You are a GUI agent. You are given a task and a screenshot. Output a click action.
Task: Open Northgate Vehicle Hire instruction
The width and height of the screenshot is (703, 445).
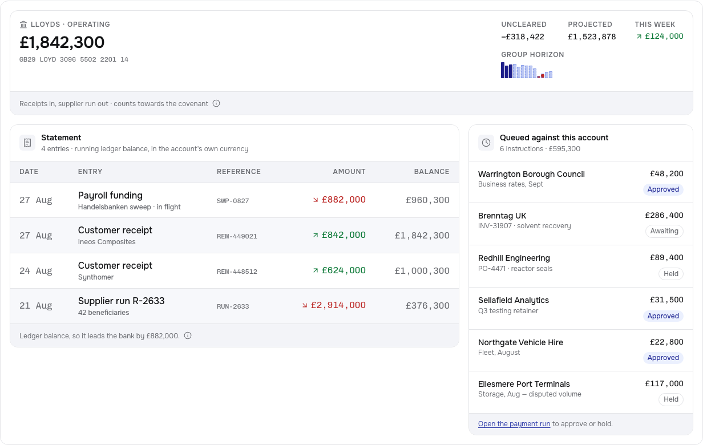pyautogui.click(x=581, y=350)
